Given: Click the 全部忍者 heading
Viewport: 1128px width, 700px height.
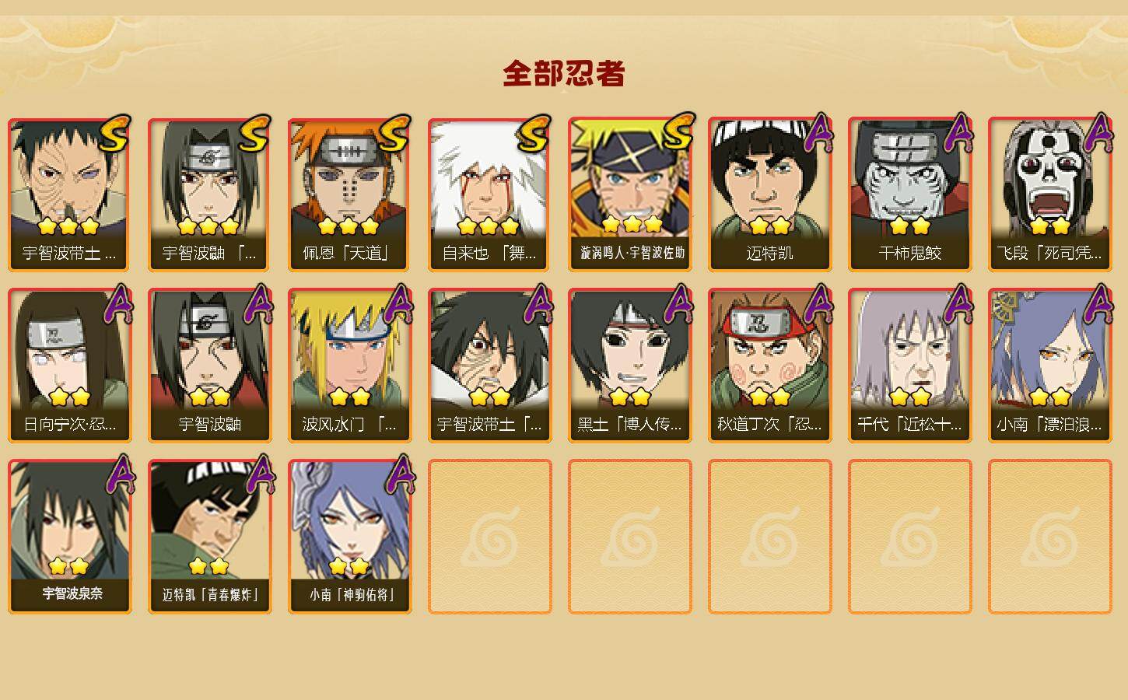Looking at the screenshot, I should 564,73.
